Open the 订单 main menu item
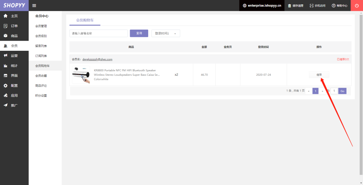 click(14, 26)
